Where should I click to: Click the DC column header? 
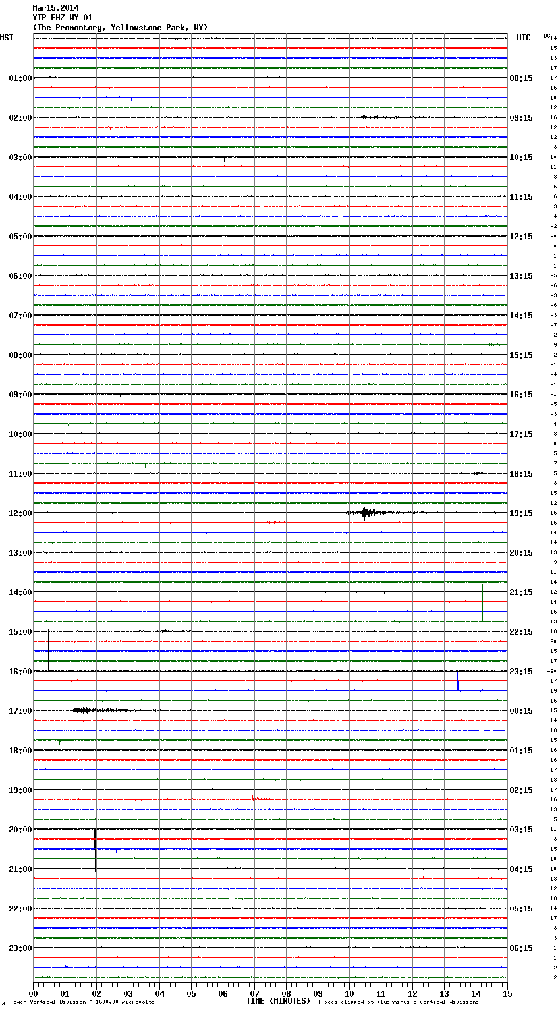pos(547,36)
